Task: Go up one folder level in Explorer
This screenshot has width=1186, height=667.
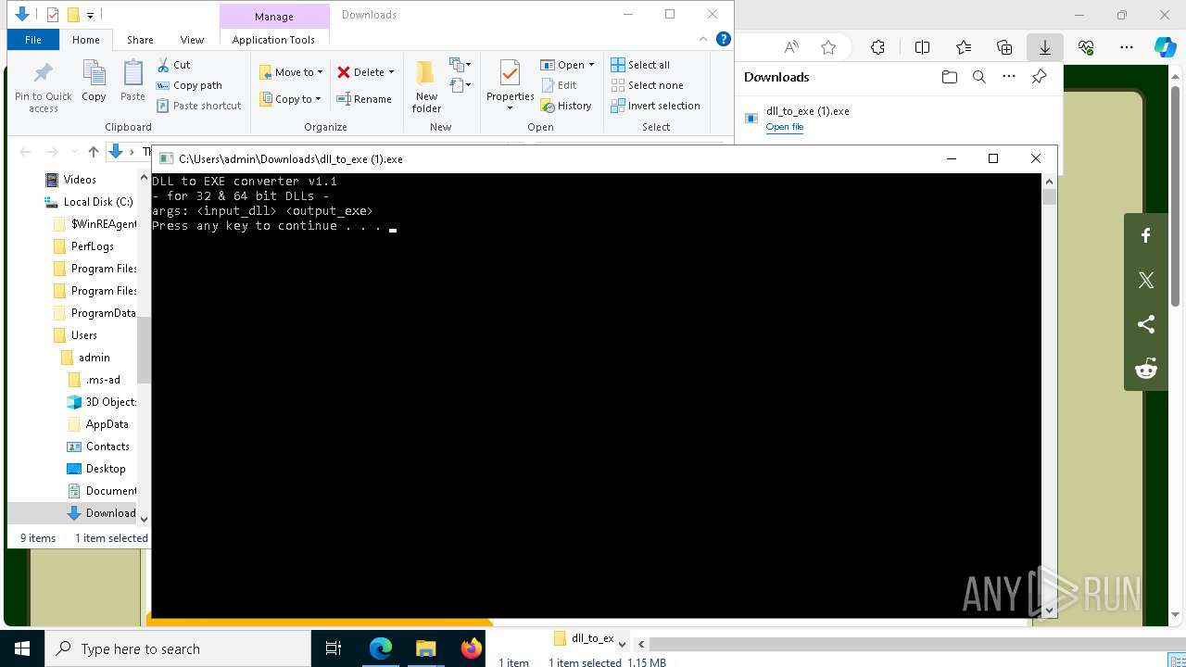Action: tap(93, 152)
